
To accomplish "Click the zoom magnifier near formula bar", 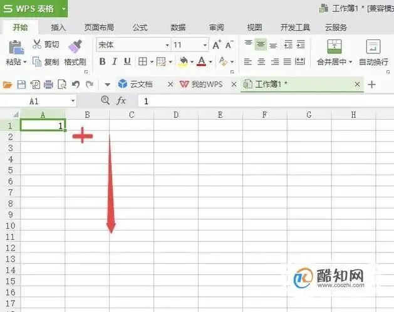I will (x=105, y=101).
